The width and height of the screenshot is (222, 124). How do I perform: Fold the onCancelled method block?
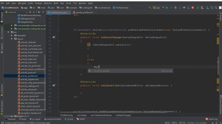[x=59, y=85]
